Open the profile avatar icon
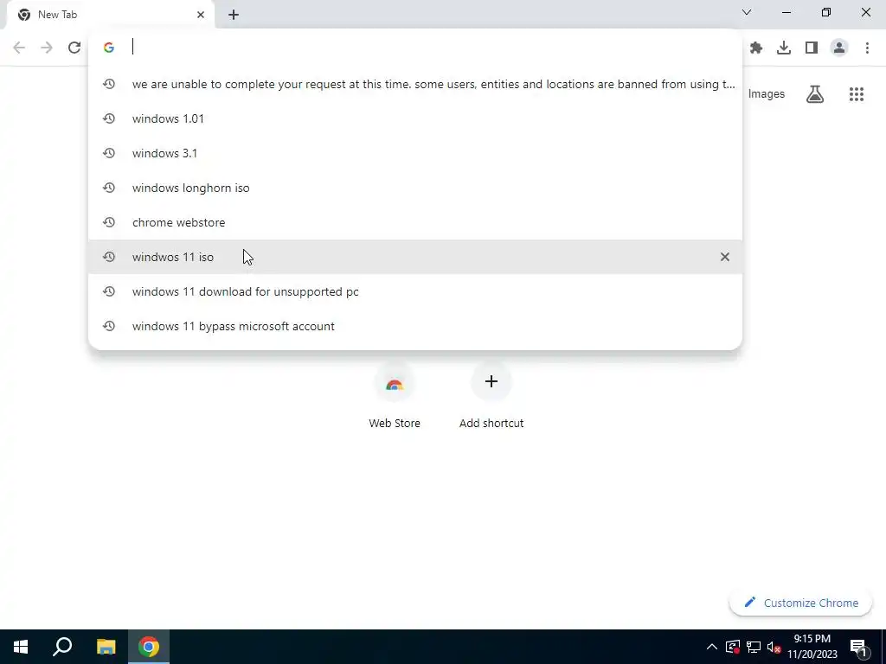Image resolution: width=886 pixels, height=664 pixels. coord(839,48)
